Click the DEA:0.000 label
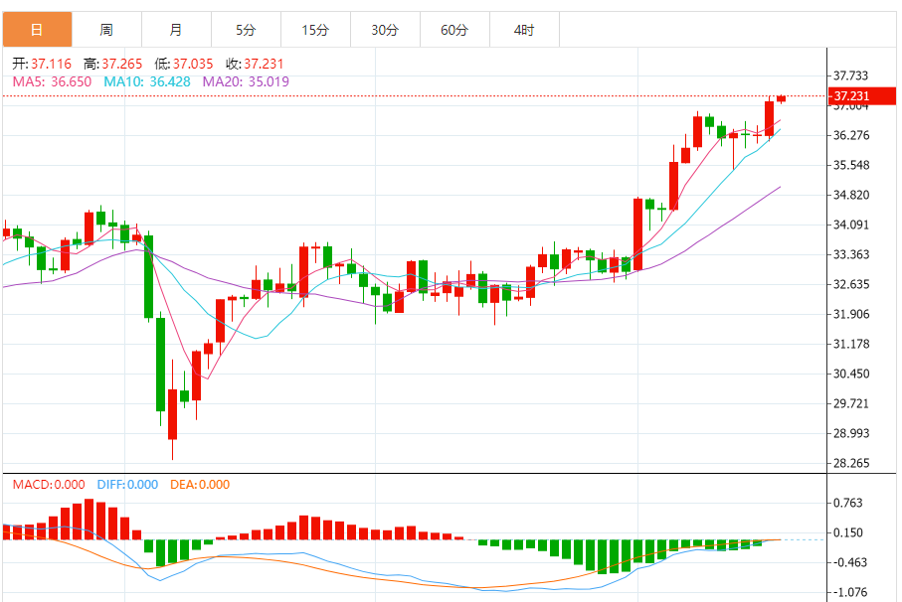The image size is (902, 602). coord(200,484)
